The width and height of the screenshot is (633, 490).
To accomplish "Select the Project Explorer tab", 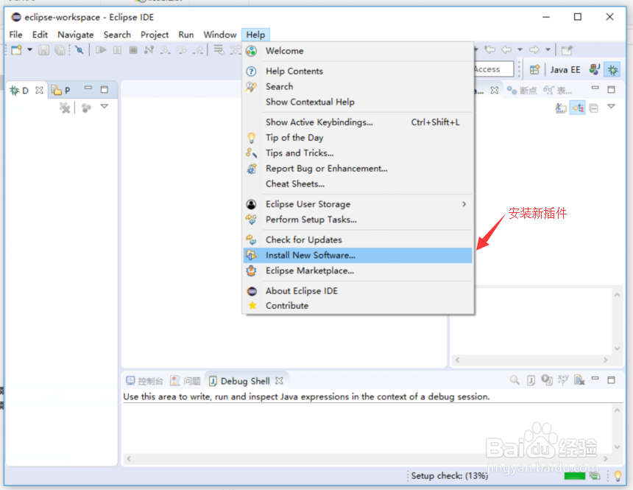I will click(x=61, y=90).
